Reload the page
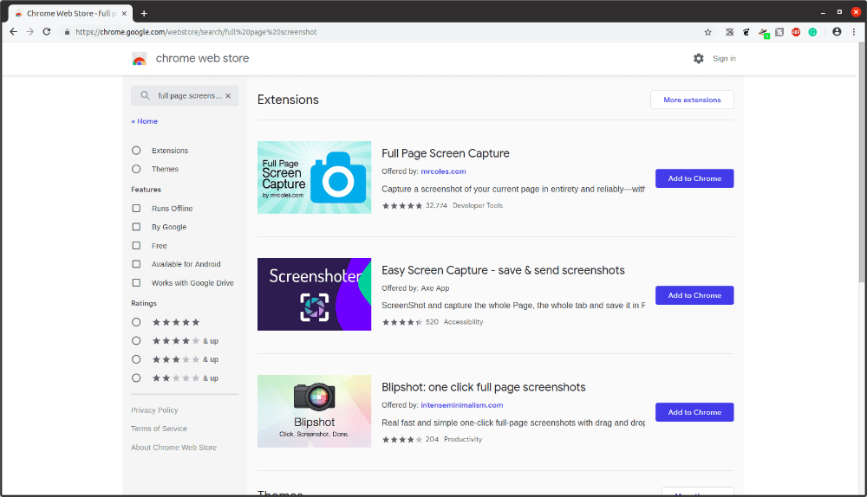Image resolution: width=867 pixels, height=497 pixels. click(46, 32)
